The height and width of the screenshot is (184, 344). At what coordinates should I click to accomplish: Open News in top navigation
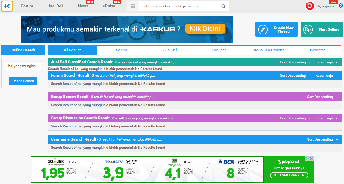pyautogui.click(x=83, y=6)
